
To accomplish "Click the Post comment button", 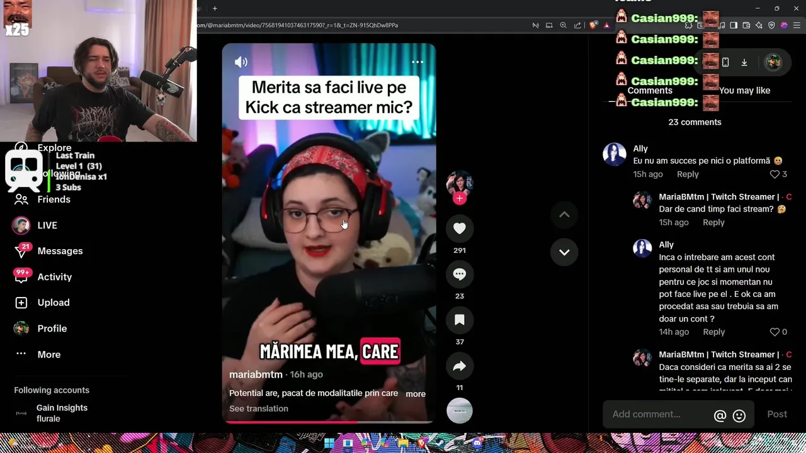I will [777, 414].
